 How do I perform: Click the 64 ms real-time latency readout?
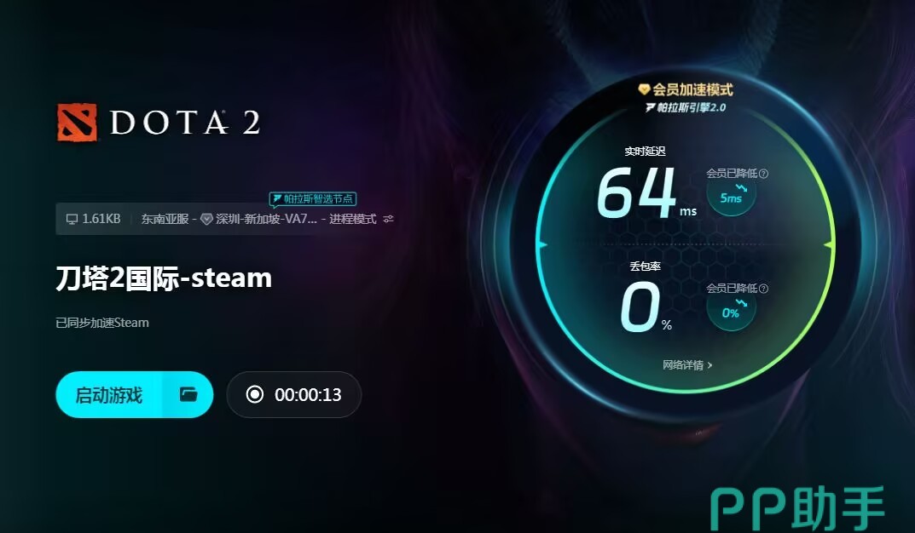(x=646, y=193)
